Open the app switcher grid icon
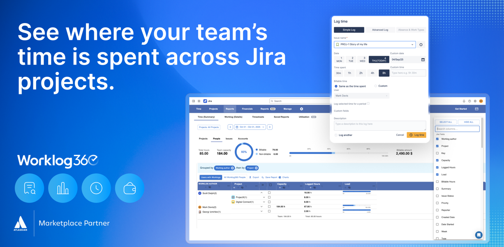This screenshot has width=504, height=247. (199, 101)
